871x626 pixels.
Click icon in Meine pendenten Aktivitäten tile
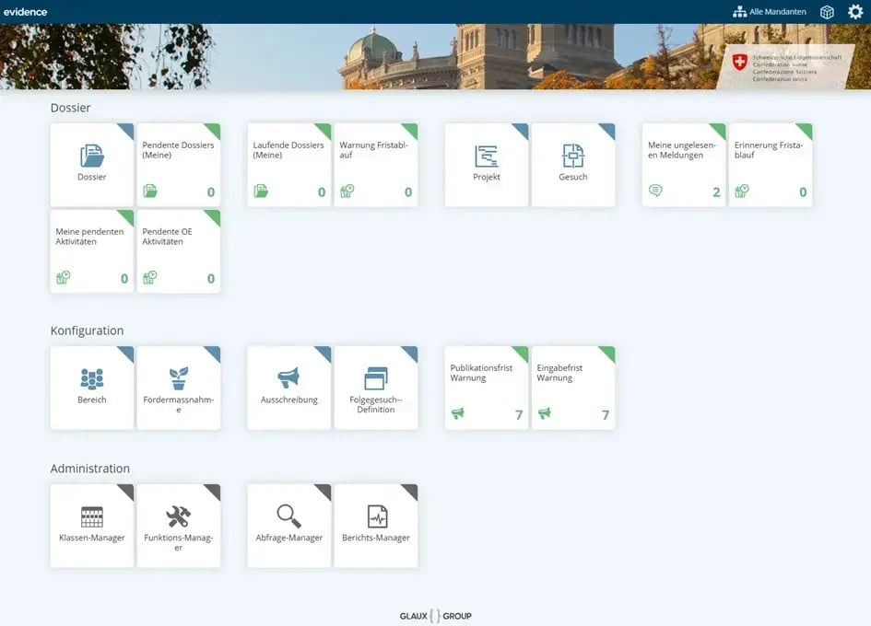[x=64, y=277]
